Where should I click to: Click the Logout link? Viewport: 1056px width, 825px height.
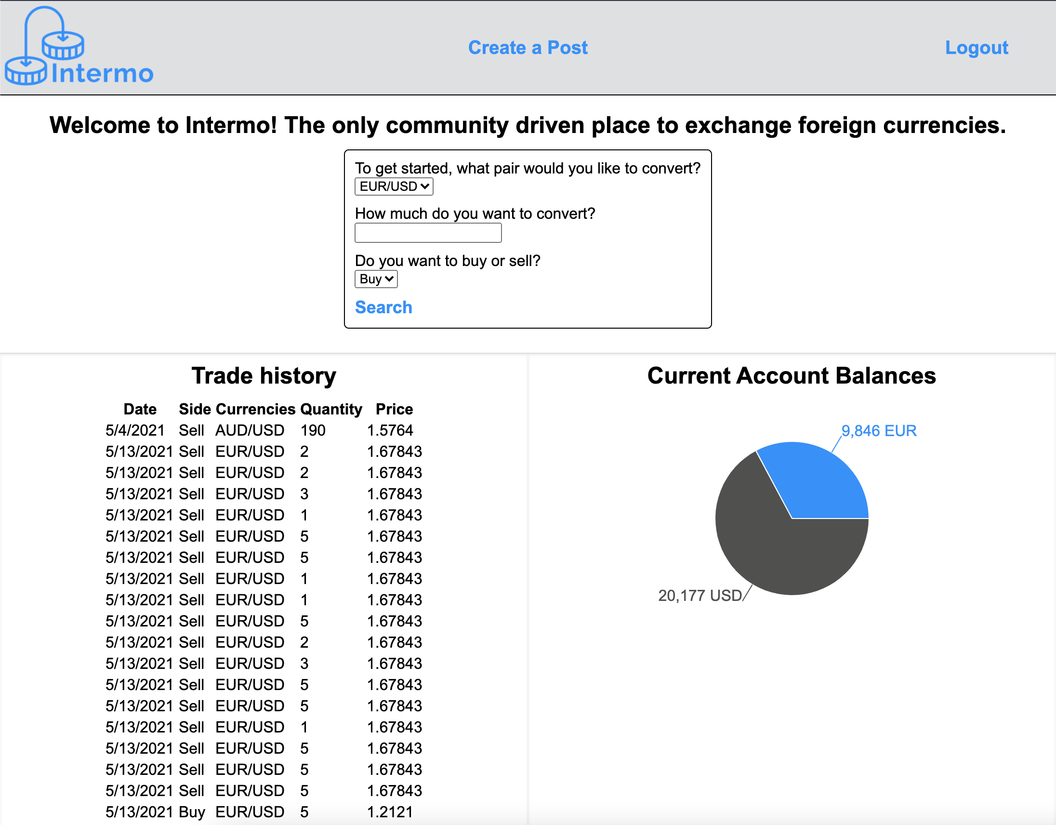pos(976,47)
